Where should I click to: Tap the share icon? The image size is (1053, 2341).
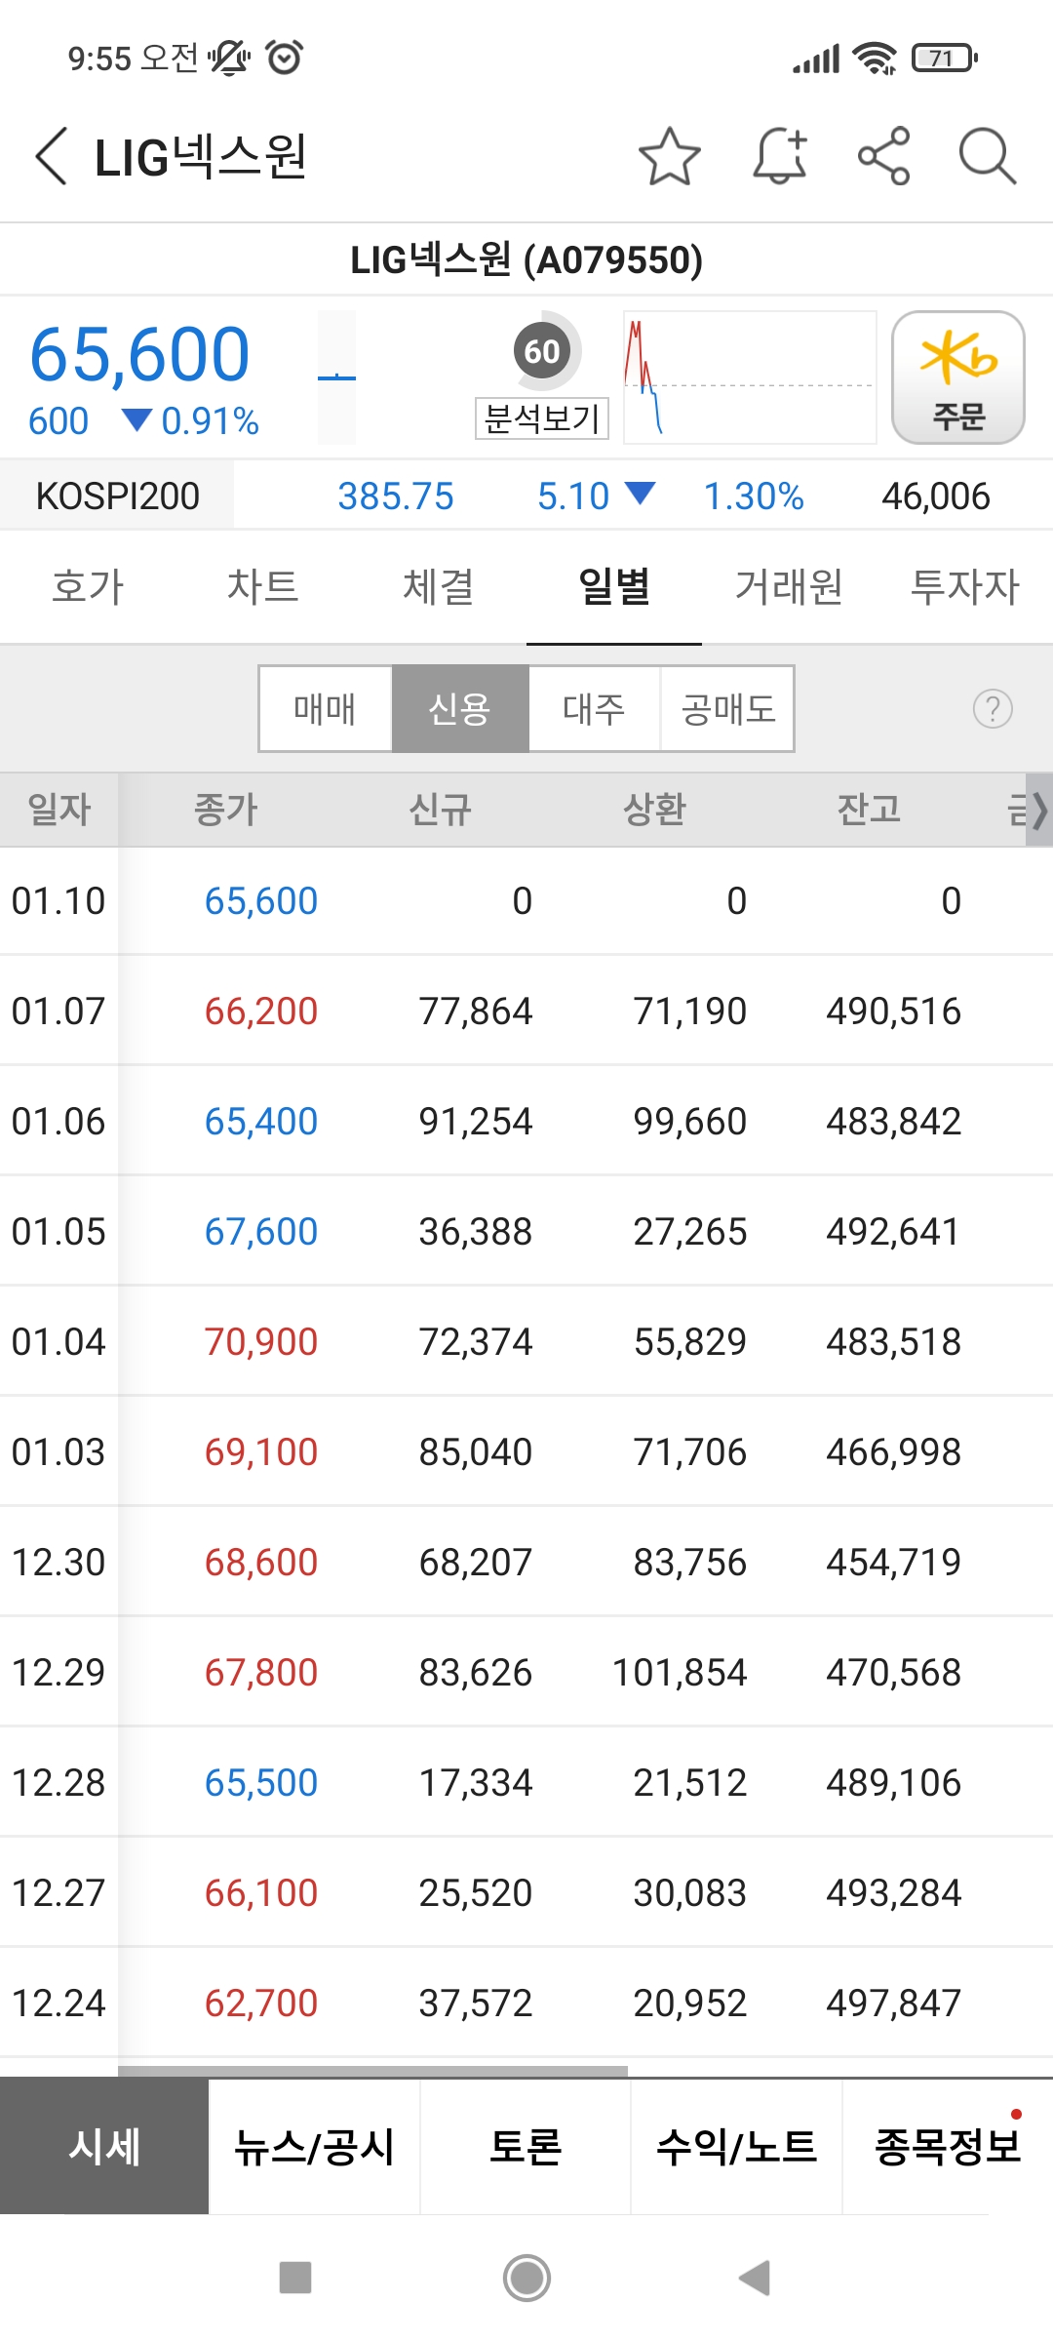884,156
